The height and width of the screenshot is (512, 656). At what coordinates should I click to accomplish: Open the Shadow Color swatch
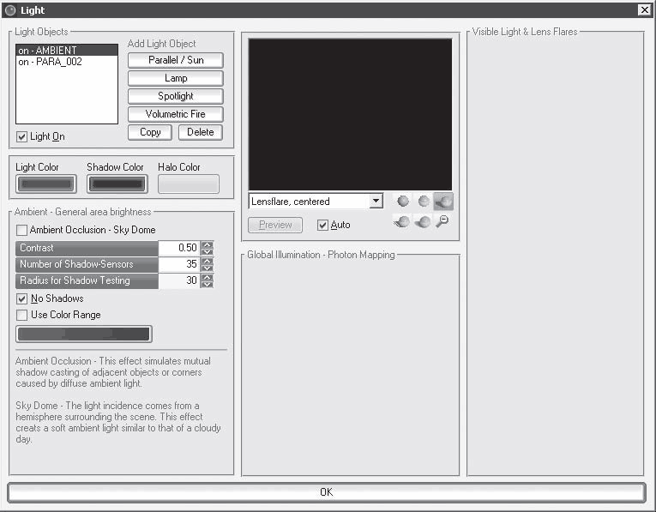(117, 184)
